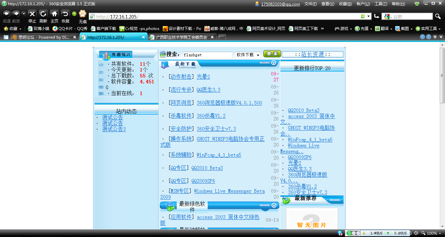Open 设计素材下载 bookmark
The height and width of the screenshot is (237, 445).
click(x=182, y=29)
